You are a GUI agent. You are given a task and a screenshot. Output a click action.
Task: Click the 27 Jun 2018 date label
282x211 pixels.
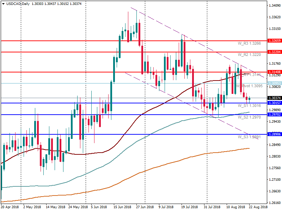[145, 207]
